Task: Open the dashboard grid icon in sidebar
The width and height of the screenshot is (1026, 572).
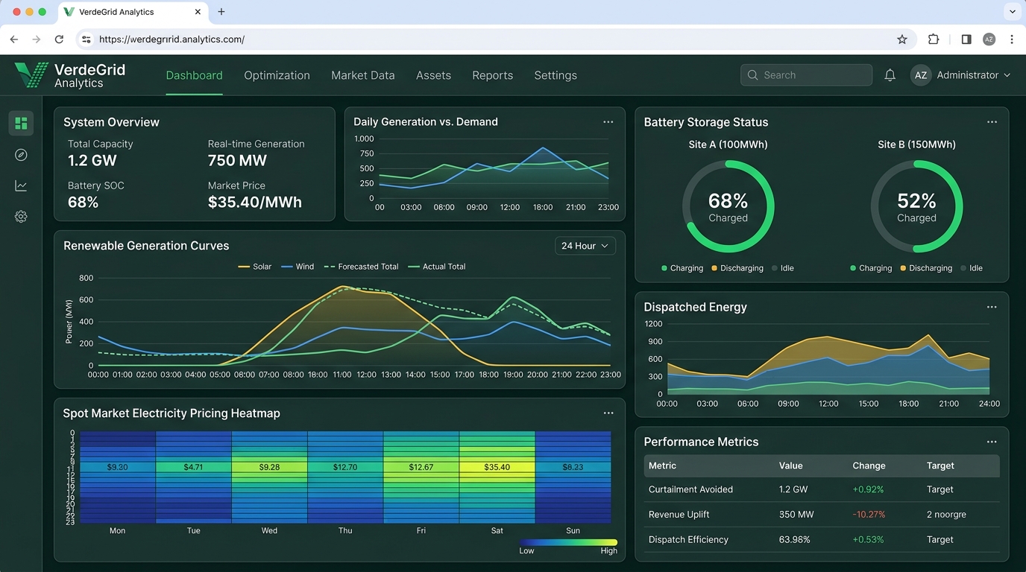Action: [x=21, y=123]
